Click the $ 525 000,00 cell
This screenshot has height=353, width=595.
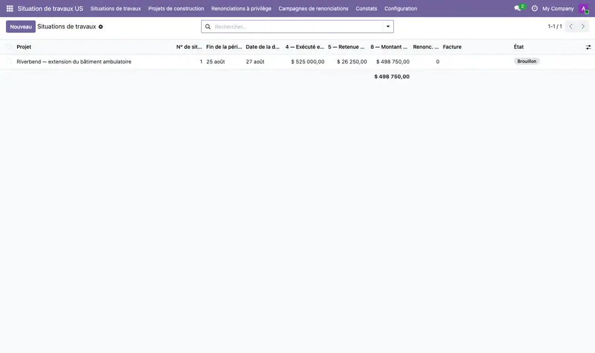[x=307, y=61]
